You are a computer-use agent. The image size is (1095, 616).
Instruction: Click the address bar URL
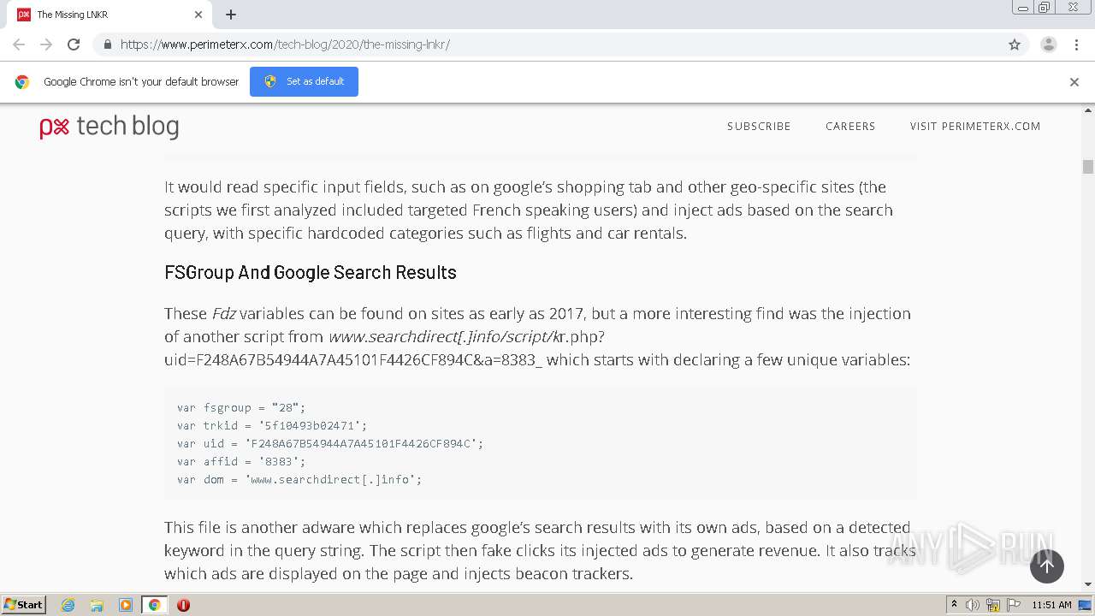click(285, 44)
